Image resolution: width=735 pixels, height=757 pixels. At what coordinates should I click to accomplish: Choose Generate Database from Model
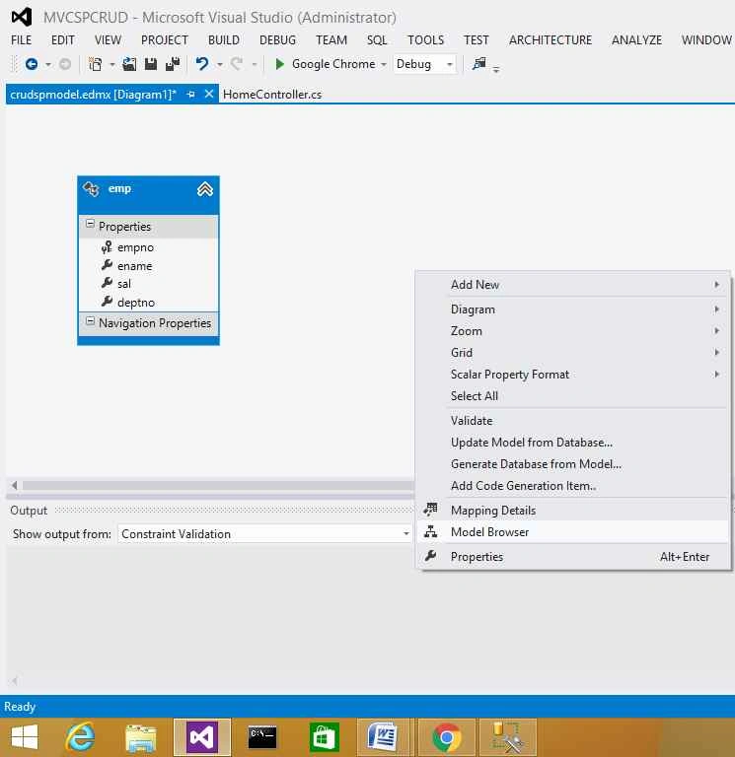click(x=572, y=464)
